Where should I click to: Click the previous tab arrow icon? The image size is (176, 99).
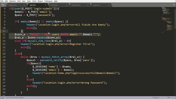click(2, 5)
